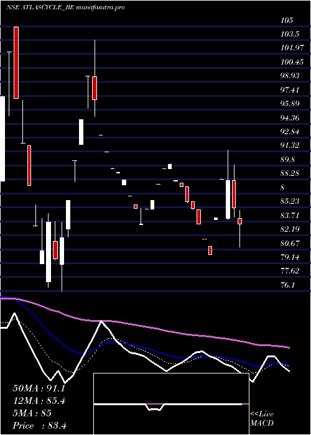This screenshot has height=435, width=311.
Task: Click the <<Live MACD label
Action: tap(262, 419)
